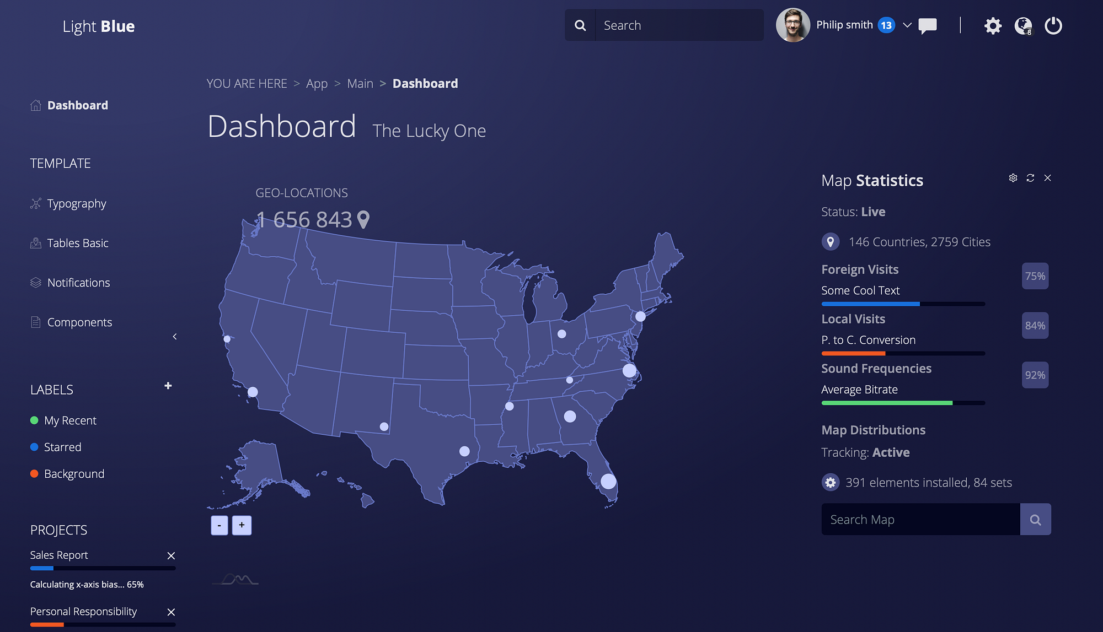The height and width of the screenshot is (632, 1103).
Task: Dismiss the Sales Report project
Action: pyautogui.click(x=171, y=555)
